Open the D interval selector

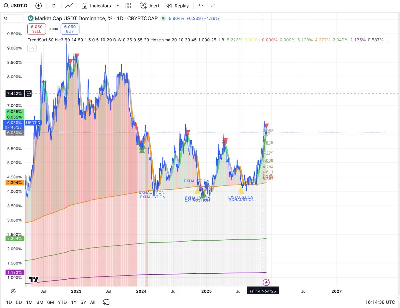tap(54, 6)
